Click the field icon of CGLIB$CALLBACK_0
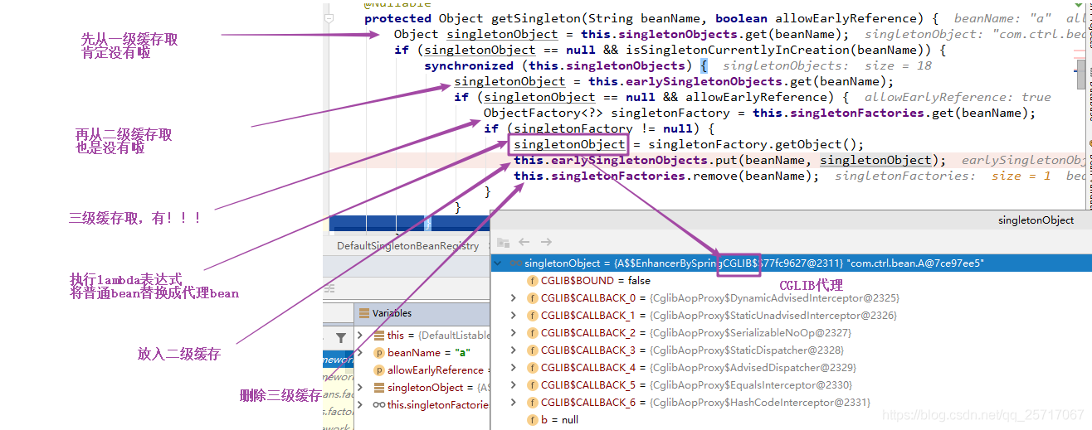This screenshot has height=430, width=1092. click(x=533, y=298)
